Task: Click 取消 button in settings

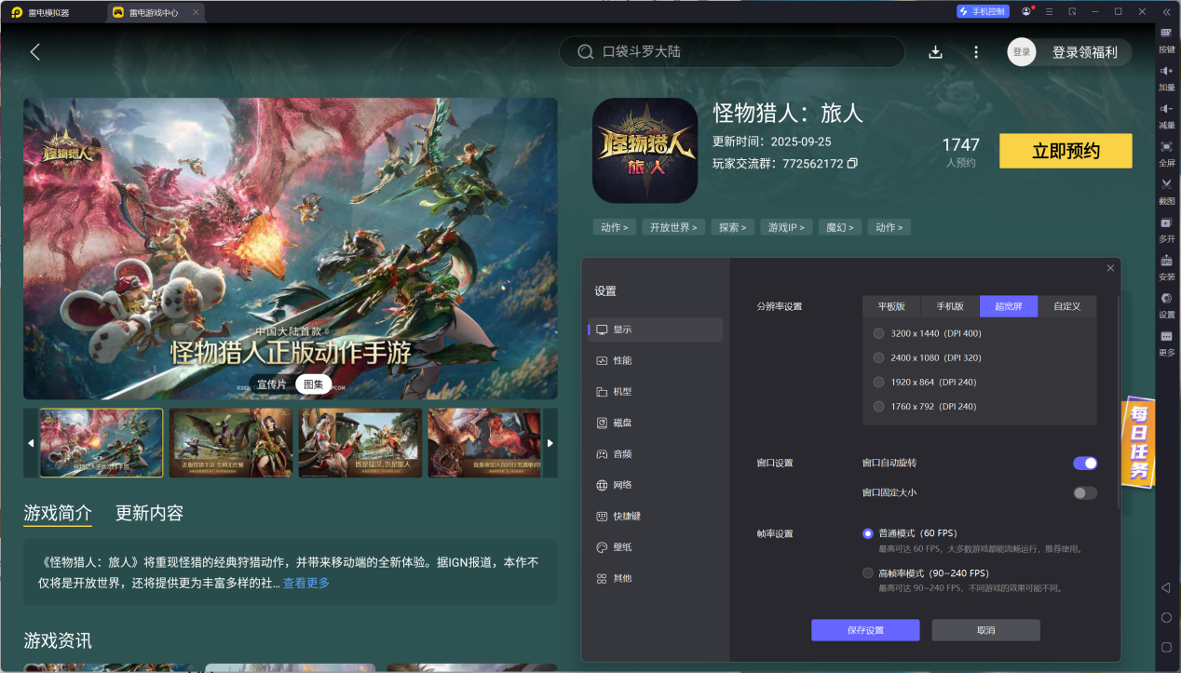Action: tap(985, 630)
